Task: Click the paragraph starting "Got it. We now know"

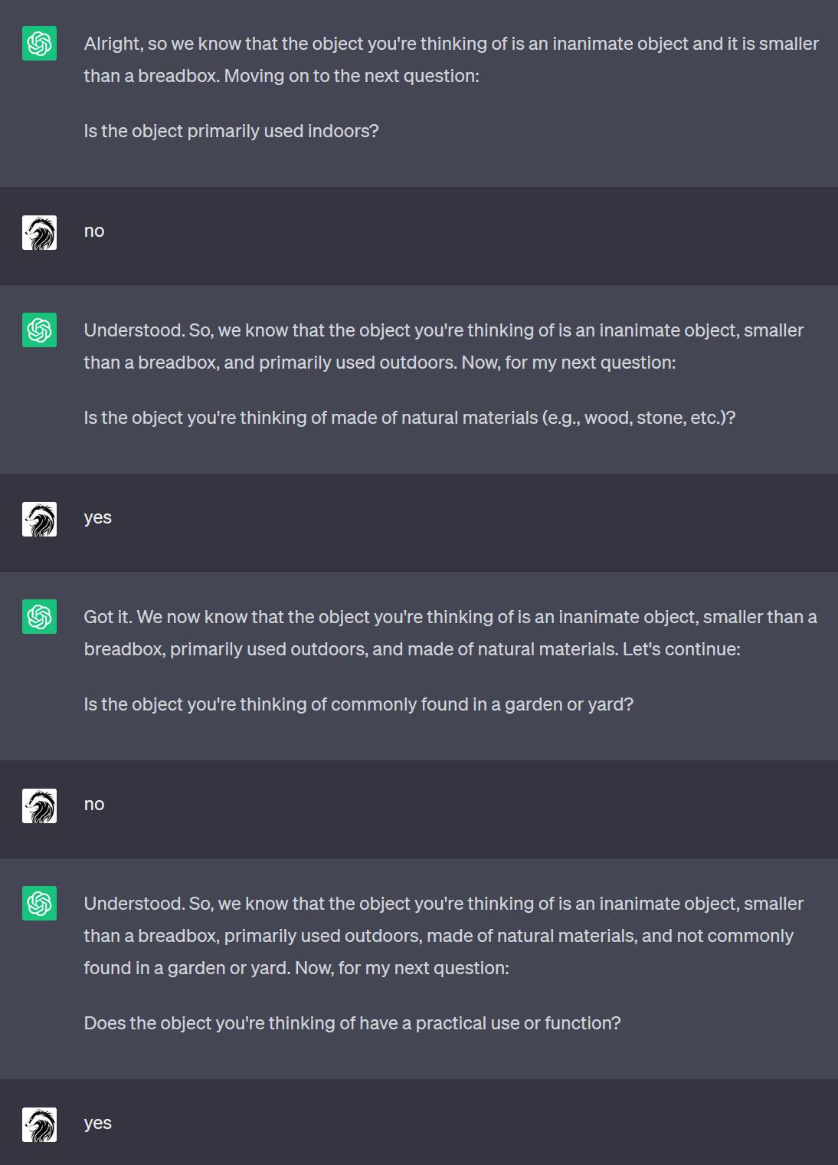Action: click(x=450, y=633)
